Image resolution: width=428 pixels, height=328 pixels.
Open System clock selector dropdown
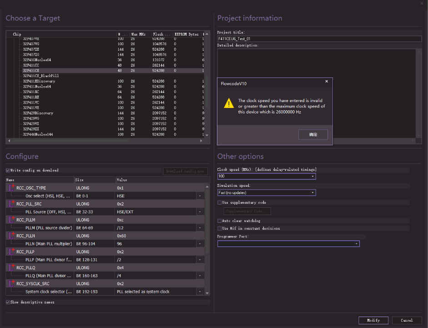click(x=200, y=292)
